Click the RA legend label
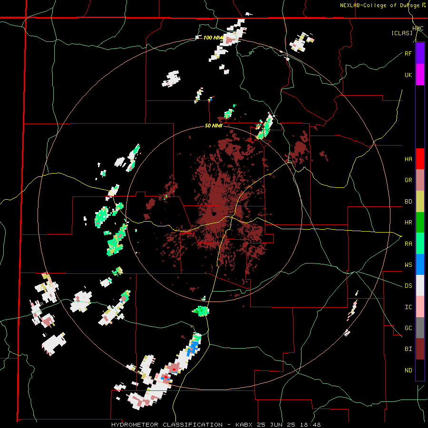Viewport: 428px width, 428px height. [408, 244]
